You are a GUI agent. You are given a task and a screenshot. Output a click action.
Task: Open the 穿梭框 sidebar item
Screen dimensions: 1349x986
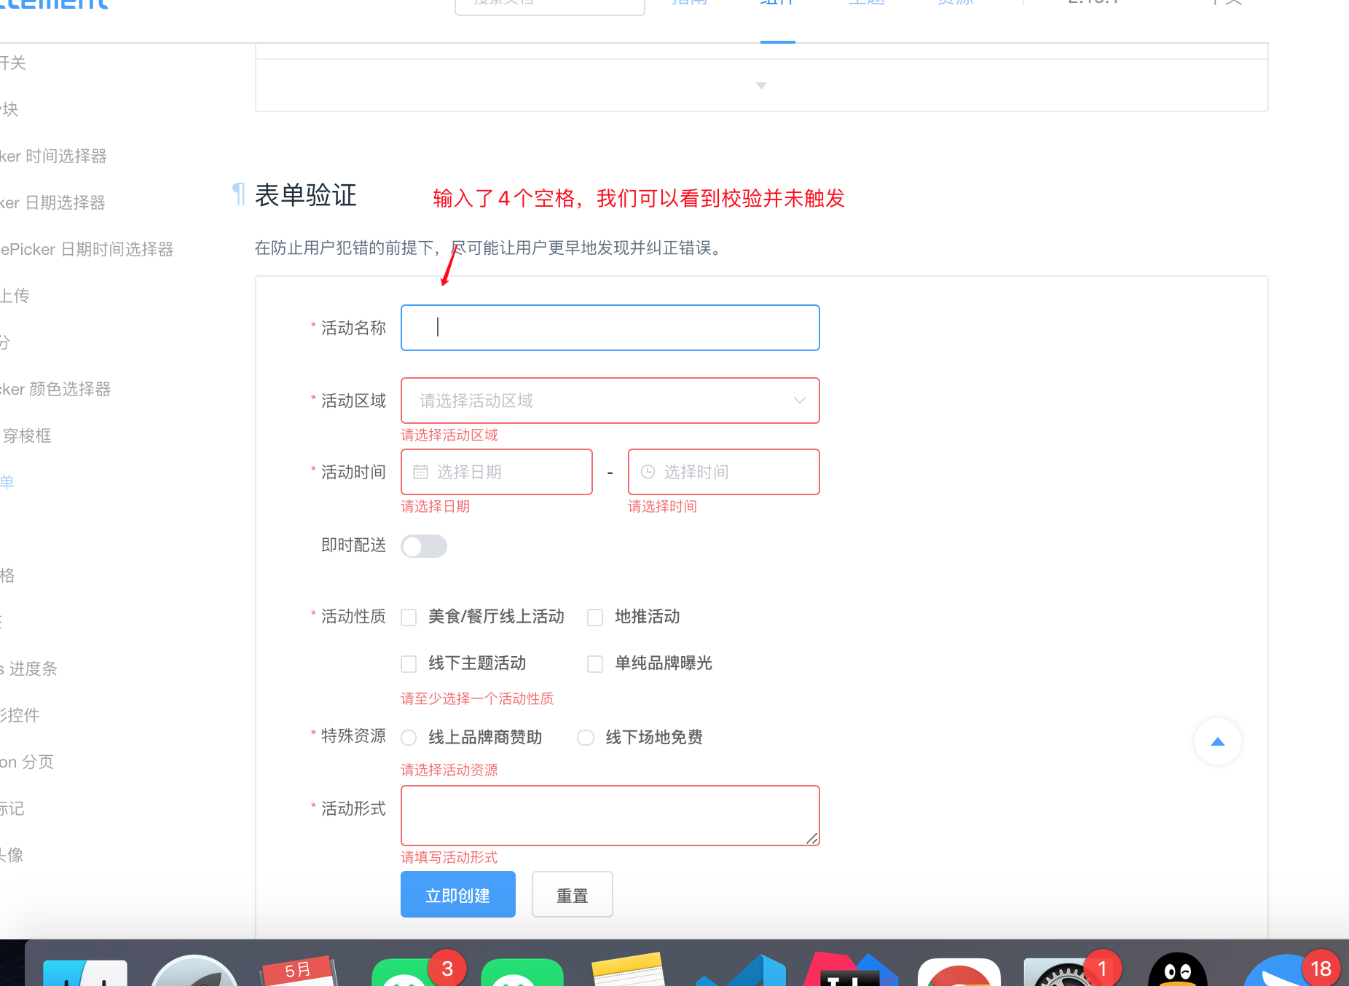point(27,435)
